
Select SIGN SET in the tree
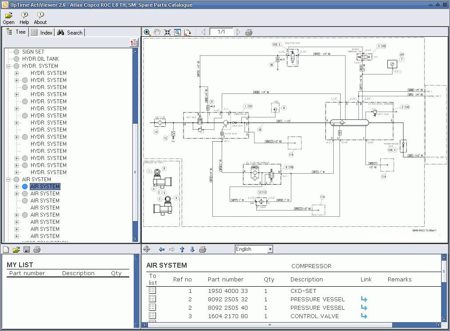click(33, 52)
